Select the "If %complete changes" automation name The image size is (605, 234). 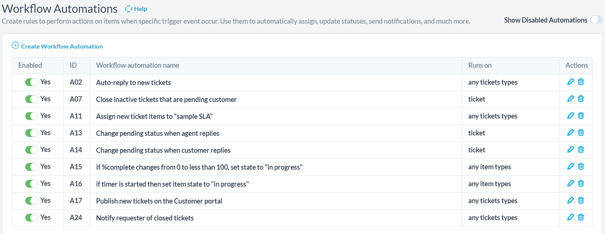tap(199, 167)
